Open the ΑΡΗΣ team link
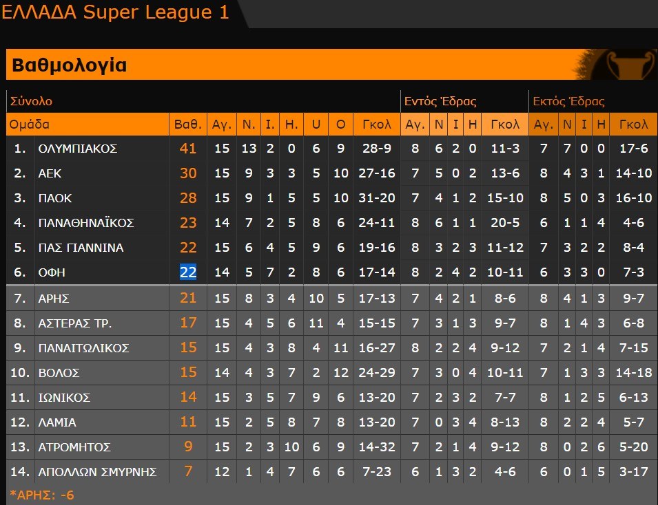 (54, 299)
